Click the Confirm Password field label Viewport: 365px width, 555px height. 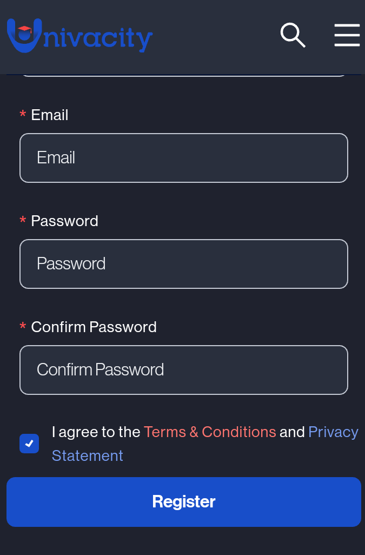[94, 327]
